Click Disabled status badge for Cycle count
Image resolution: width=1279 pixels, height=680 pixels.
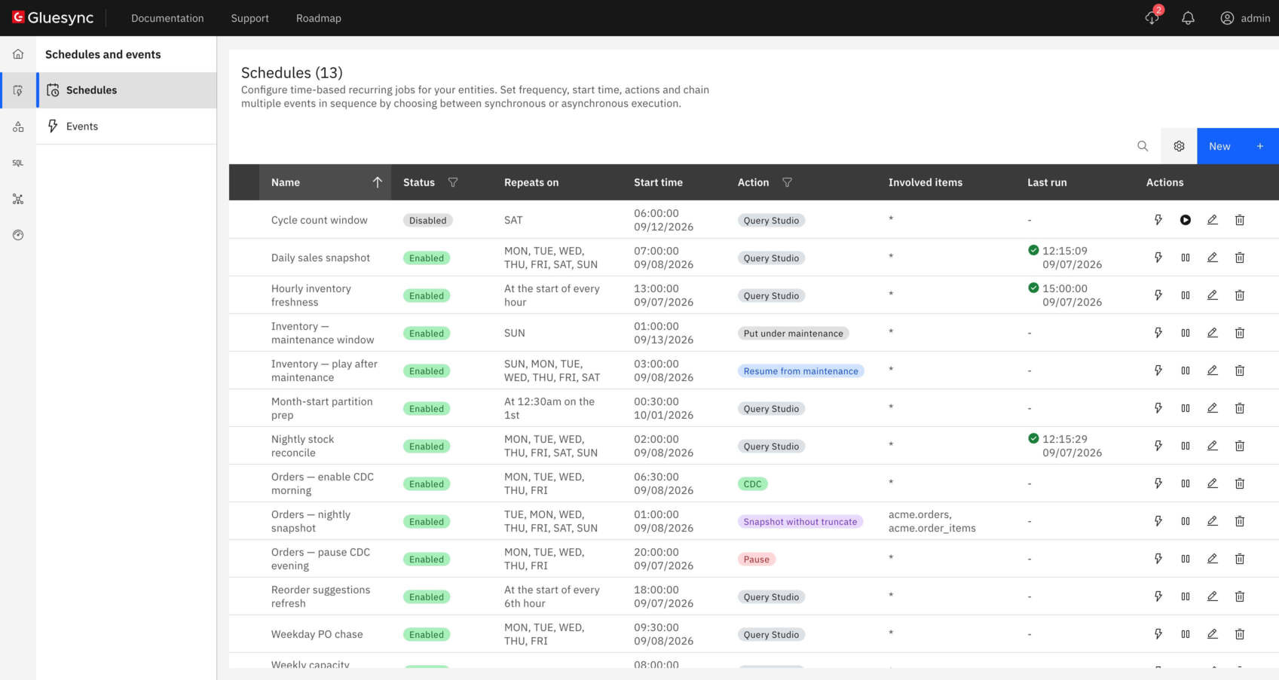point(428,221)
